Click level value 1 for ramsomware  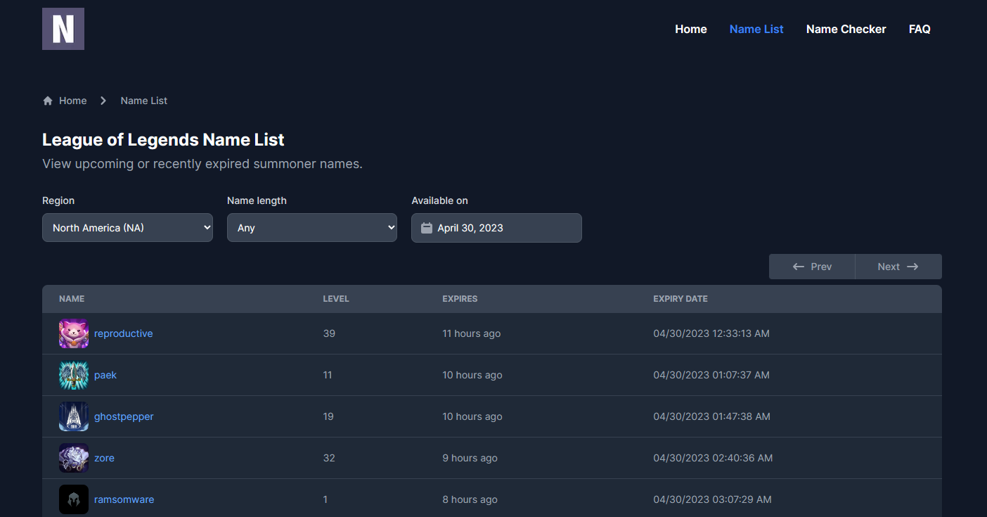click(325, 499)
